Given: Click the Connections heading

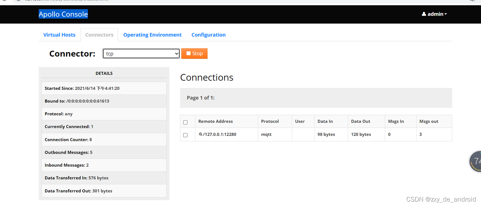Looking at the screenshot, I should point(207,78).
